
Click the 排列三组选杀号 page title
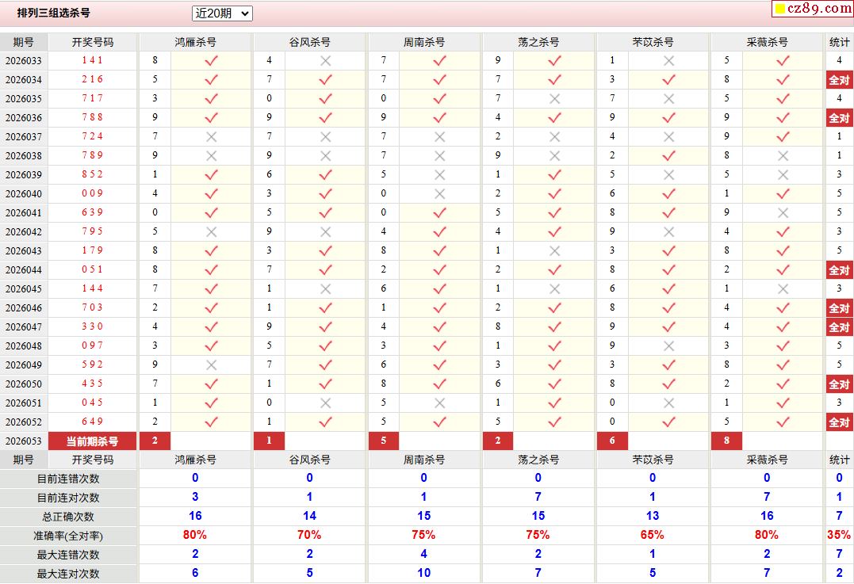coord(54,13)
